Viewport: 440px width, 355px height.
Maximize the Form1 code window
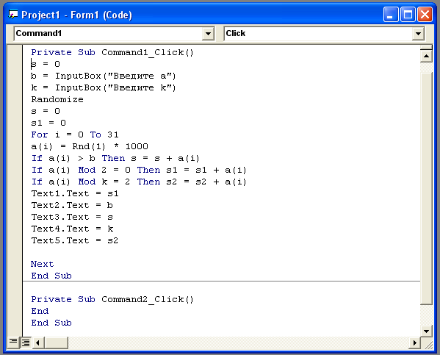(408, 15)
